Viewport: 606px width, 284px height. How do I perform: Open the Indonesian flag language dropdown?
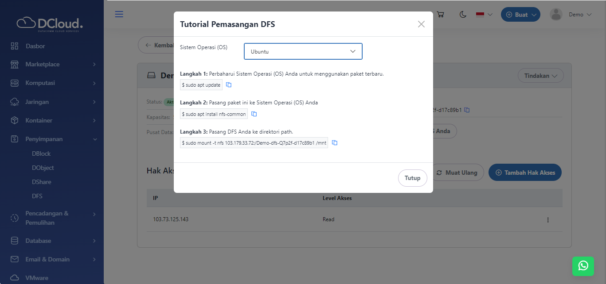click(484, 14)
